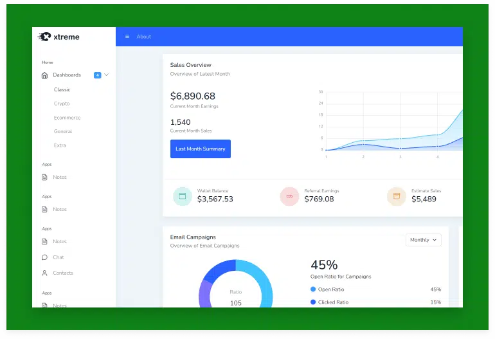The image size is (495, 339).
Task: Open the Monthly dropdown
Action: coord(424,240)
